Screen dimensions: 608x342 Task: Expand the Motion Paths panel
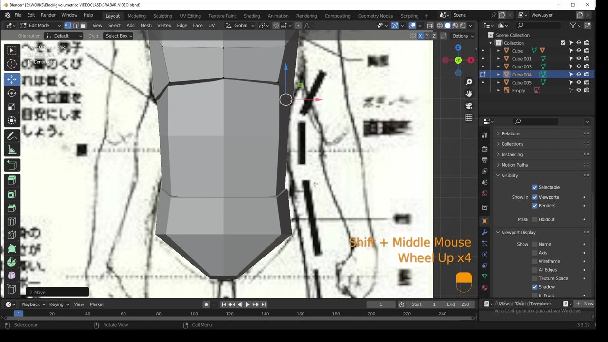[542, 165]
